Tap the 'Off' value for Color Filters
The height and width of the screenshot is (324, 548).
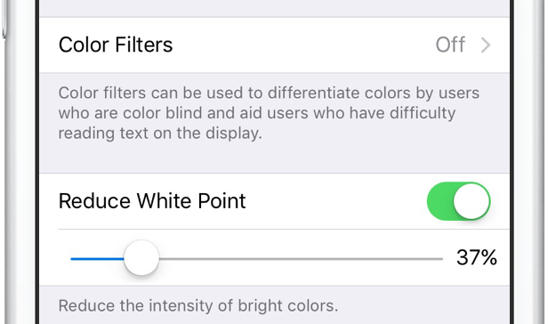450,45
